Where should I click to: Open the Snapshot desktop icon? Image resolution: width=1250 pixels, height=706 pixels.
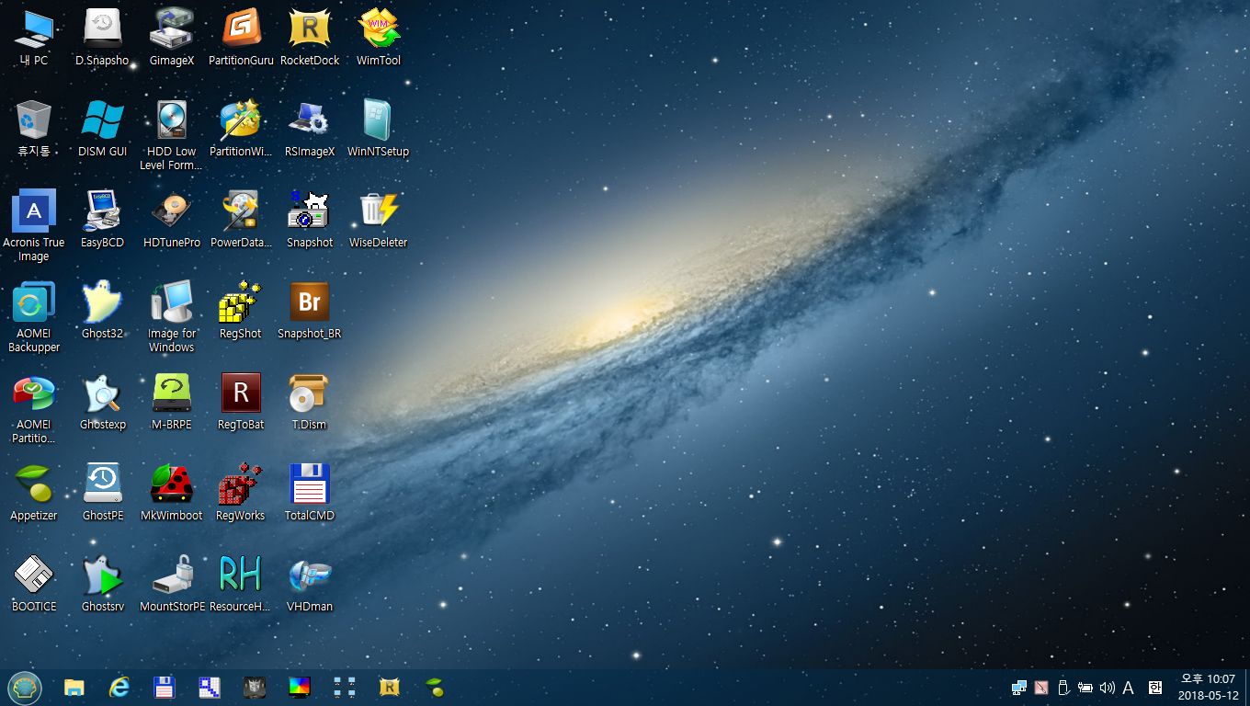(x=310, y=220)
